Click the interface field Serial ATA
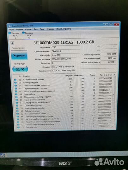This screenshot has width=128, height=170. click(x=65, y=55)
